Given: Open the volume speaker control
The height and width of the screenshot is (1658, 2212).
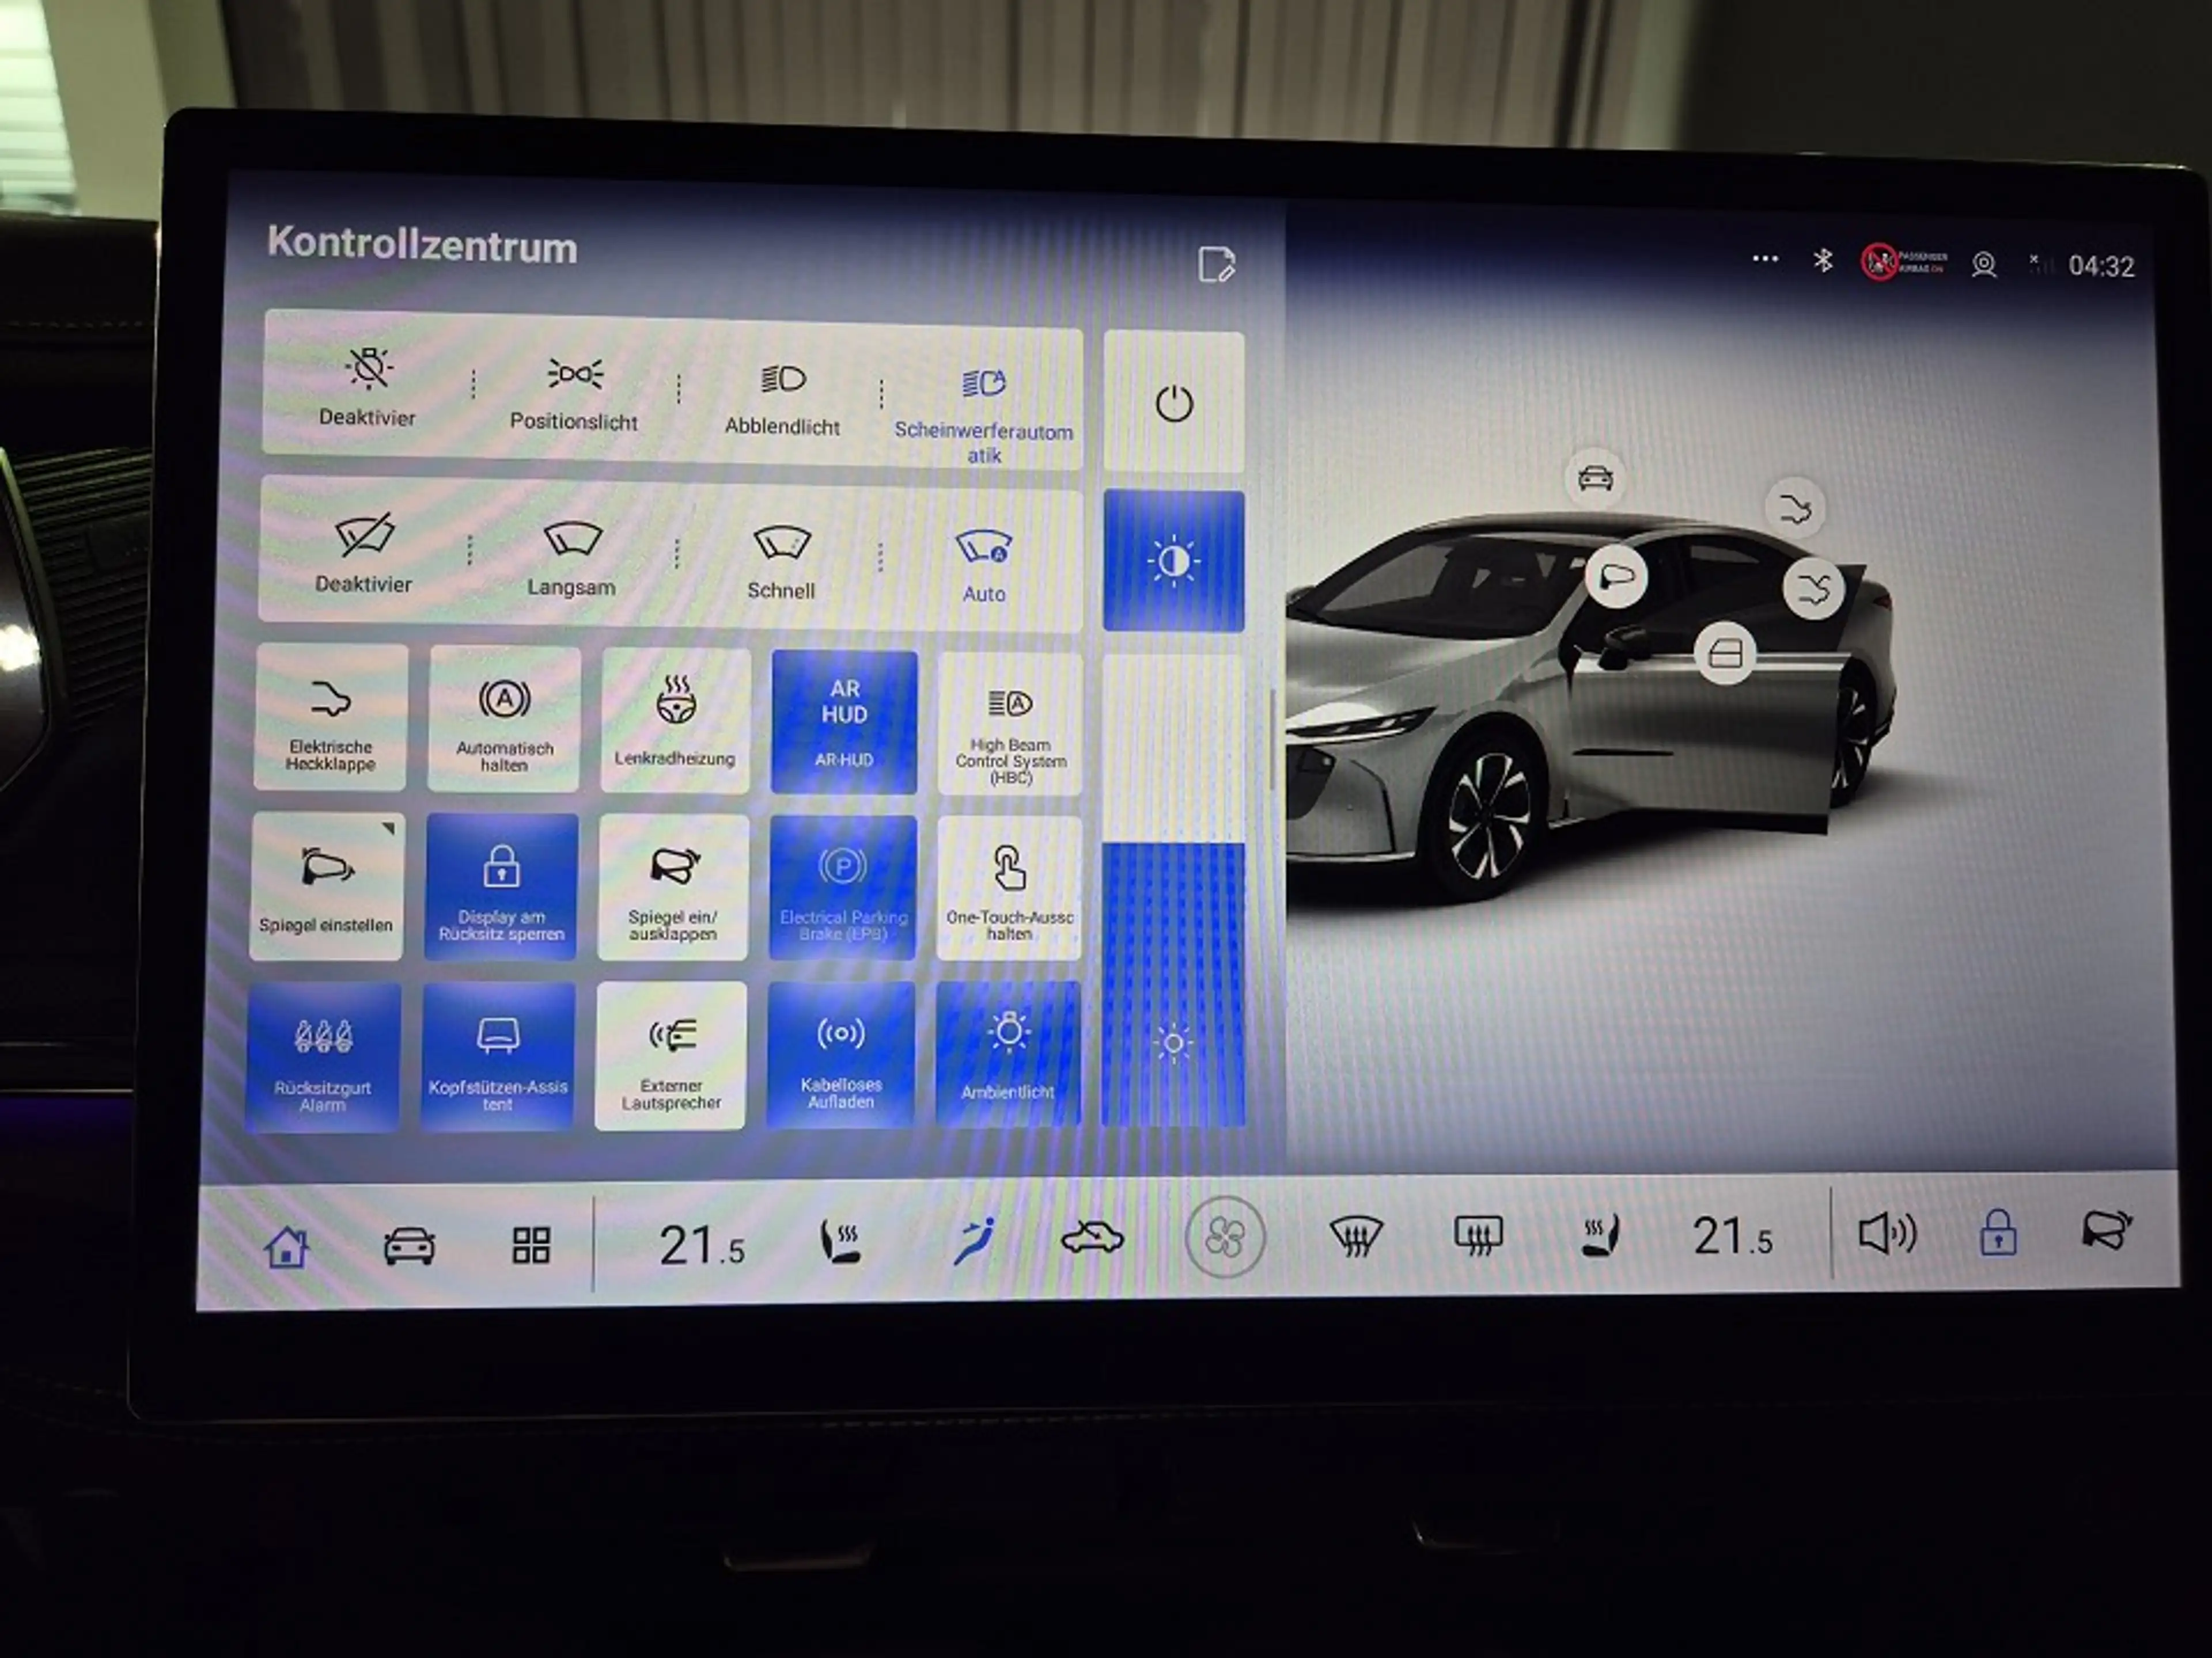Looking at the screenshot, I should 1887,1232.
